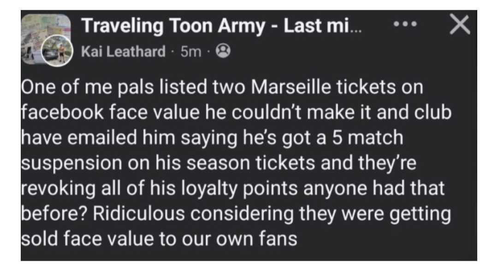Select the phrase '5 match' in the post
The width and height of the screenshot is (498, 264).
tap(377, 139)
